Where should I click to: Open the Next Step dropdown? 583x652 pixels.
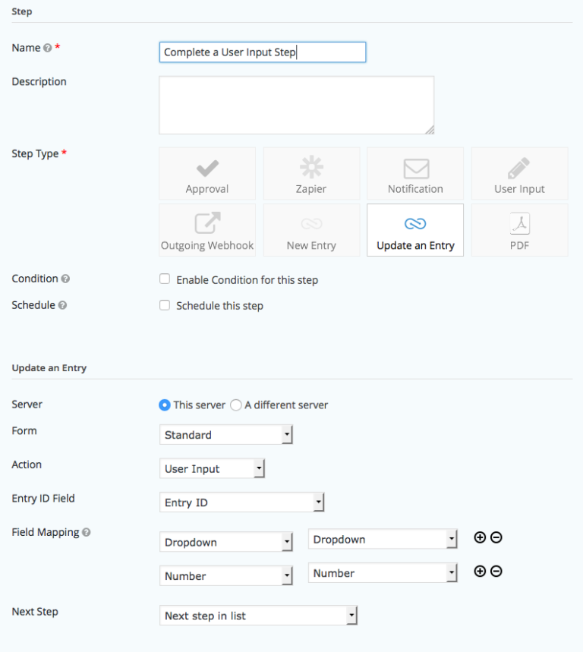(258, 615)
